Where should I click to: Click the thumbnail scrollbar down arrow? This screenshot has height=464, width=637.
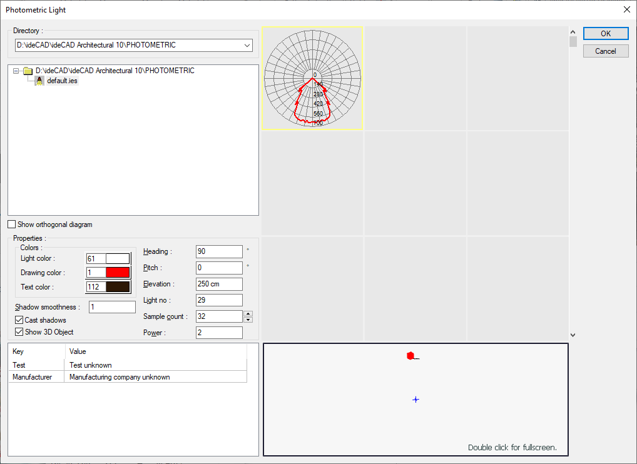click(573, 335)
